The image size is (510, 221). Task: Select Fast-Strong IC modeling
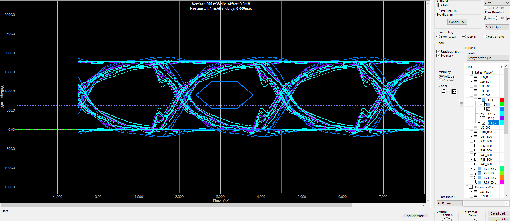pos(485,37)
